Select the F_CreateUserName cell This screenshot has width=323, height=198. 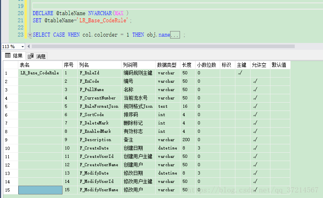pyautogui.click(x=99, y=165)
